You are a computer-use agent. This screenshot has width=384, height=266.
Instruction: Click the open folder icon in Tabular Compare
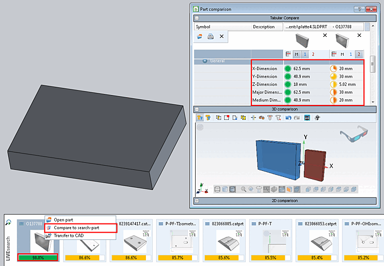[x=200, y=36]
